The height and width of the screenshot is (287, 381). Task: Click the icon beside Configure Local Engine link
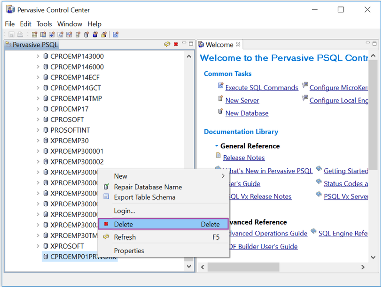[305, 98]
